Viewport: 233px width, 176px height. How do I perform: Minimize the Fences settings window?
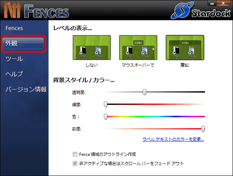pos(212,3)
